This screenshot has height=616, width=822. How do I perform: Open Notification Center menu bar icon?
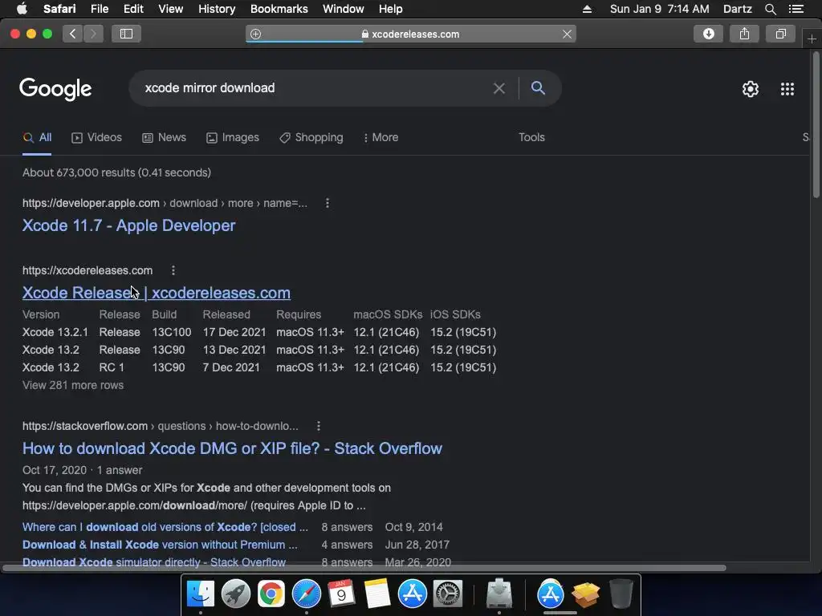coord(796,9)
